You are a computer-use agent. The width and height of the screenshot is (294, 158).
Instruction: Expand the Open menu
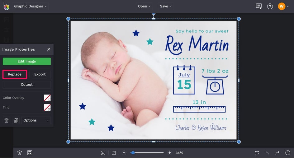coord(144,6)
